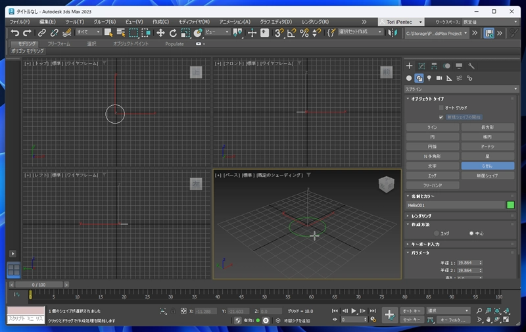526x332 pixels.
Task: Toggle the オート キー auto key mode
Action: 412,311
